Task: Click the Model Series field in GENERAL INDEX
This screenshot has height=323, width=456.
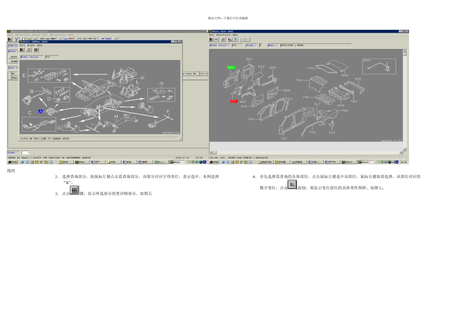Action: [x=52, y=57]
